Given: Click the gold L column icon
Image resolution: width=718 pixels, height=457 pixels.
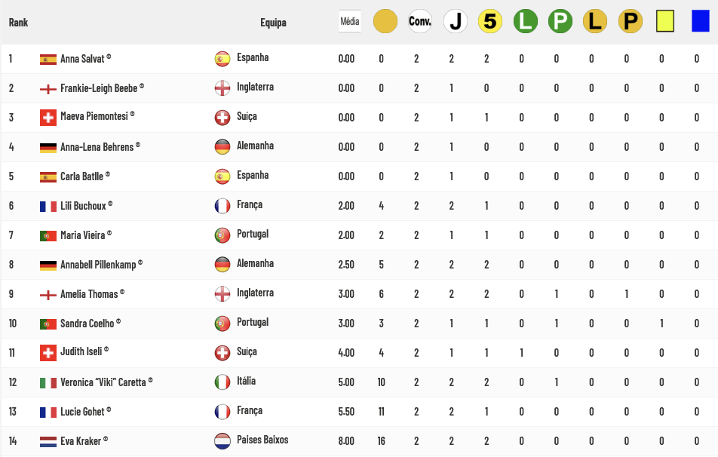Looking at the screenshot, I should tap(595, 21).
